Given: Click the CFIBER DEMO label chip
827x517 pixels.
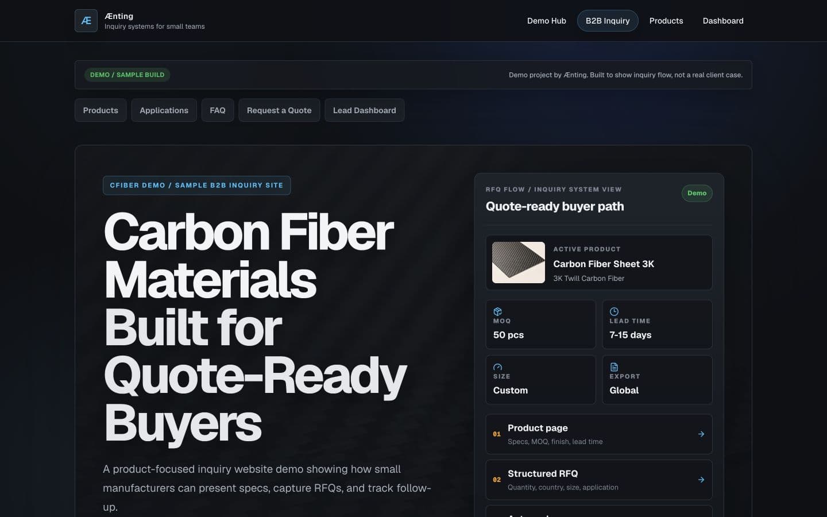Looking at the screenshot, I should (196, 186).
